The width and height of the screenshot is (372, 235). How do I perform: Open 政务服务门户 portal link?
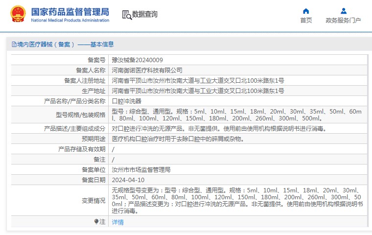click(x=343, y=21)
